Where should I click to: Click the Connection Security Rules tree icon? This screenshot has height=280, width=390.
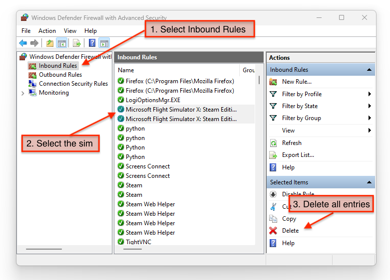coord(32,84)
